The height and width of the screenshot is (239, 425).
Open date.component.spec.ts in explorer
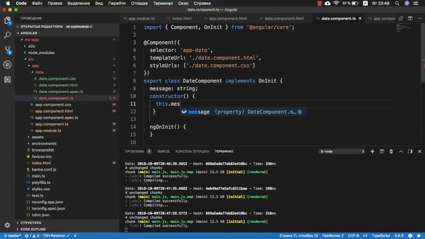(60, 92)
